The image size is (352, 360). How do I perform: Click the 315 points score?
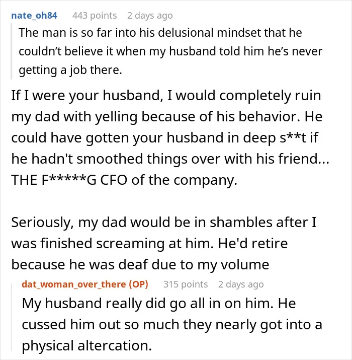point(186,284)
